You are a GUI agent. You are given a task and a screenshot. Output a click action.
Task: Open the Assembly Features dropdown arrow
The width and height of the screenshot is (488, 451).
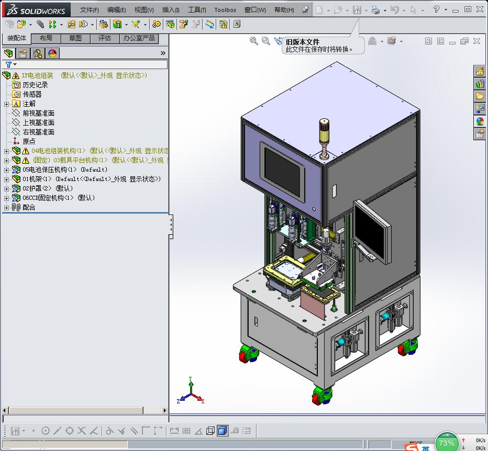pyautogui.click(x=126, y=25)
